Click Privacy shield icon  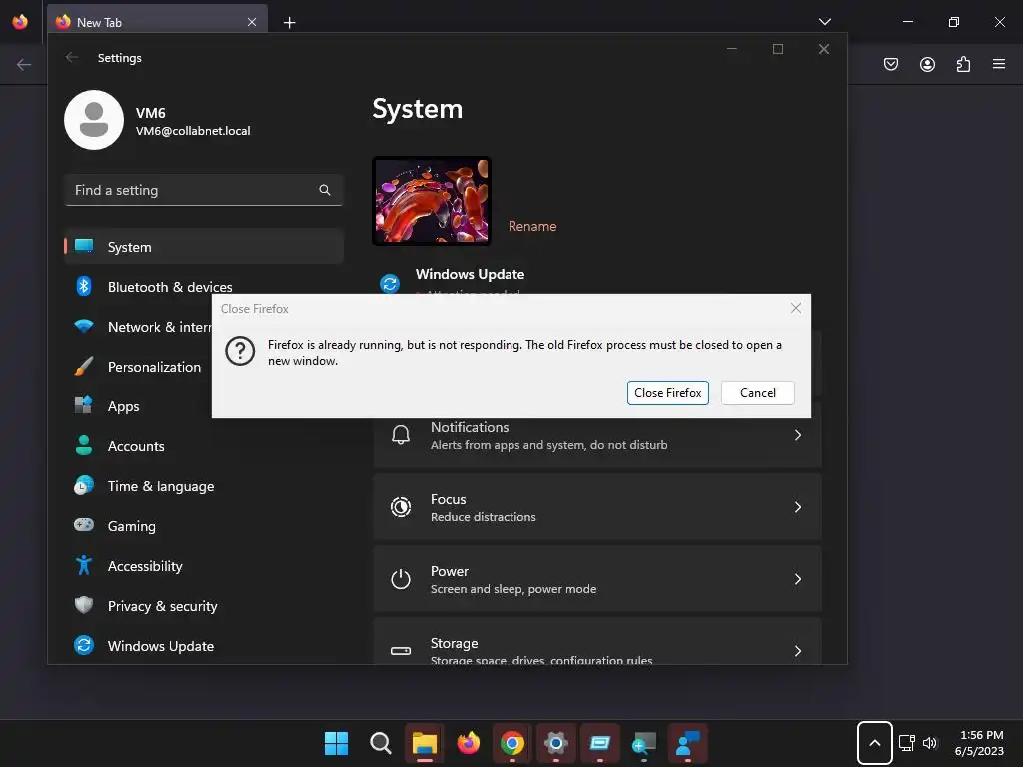(84, 605)
